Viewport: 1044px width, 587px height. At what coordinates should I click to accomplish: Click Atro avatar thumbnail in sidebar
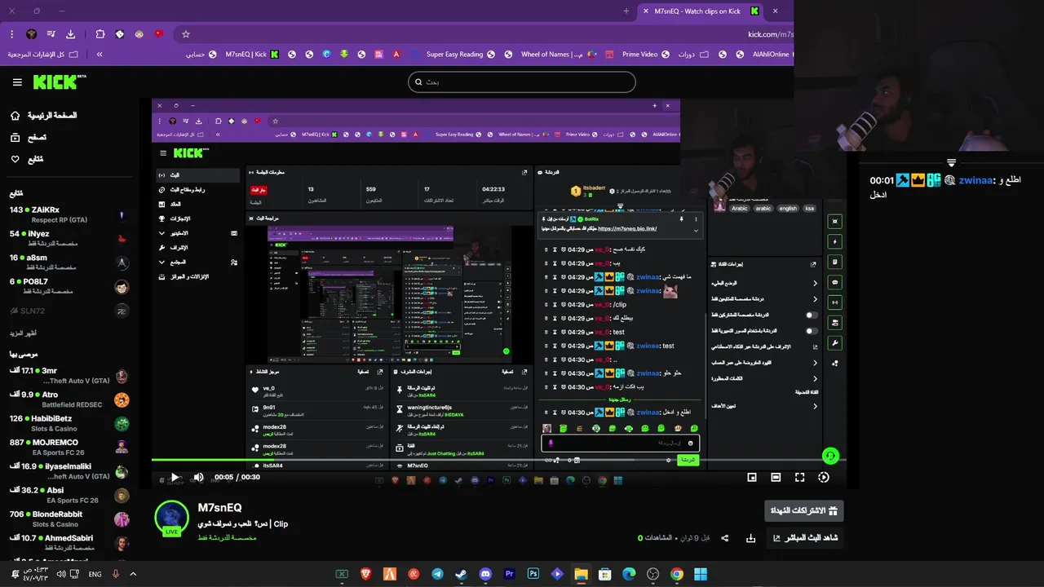(122, 400)
